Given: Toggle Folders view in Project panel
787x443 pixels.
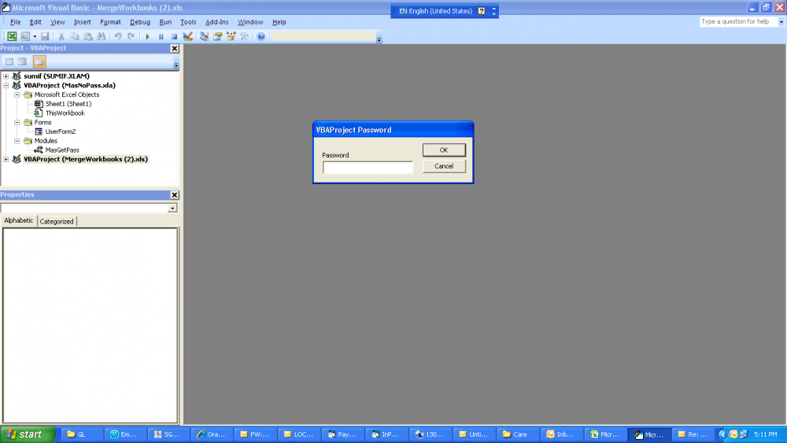Looking at the screenshot, I should point(39,61).
